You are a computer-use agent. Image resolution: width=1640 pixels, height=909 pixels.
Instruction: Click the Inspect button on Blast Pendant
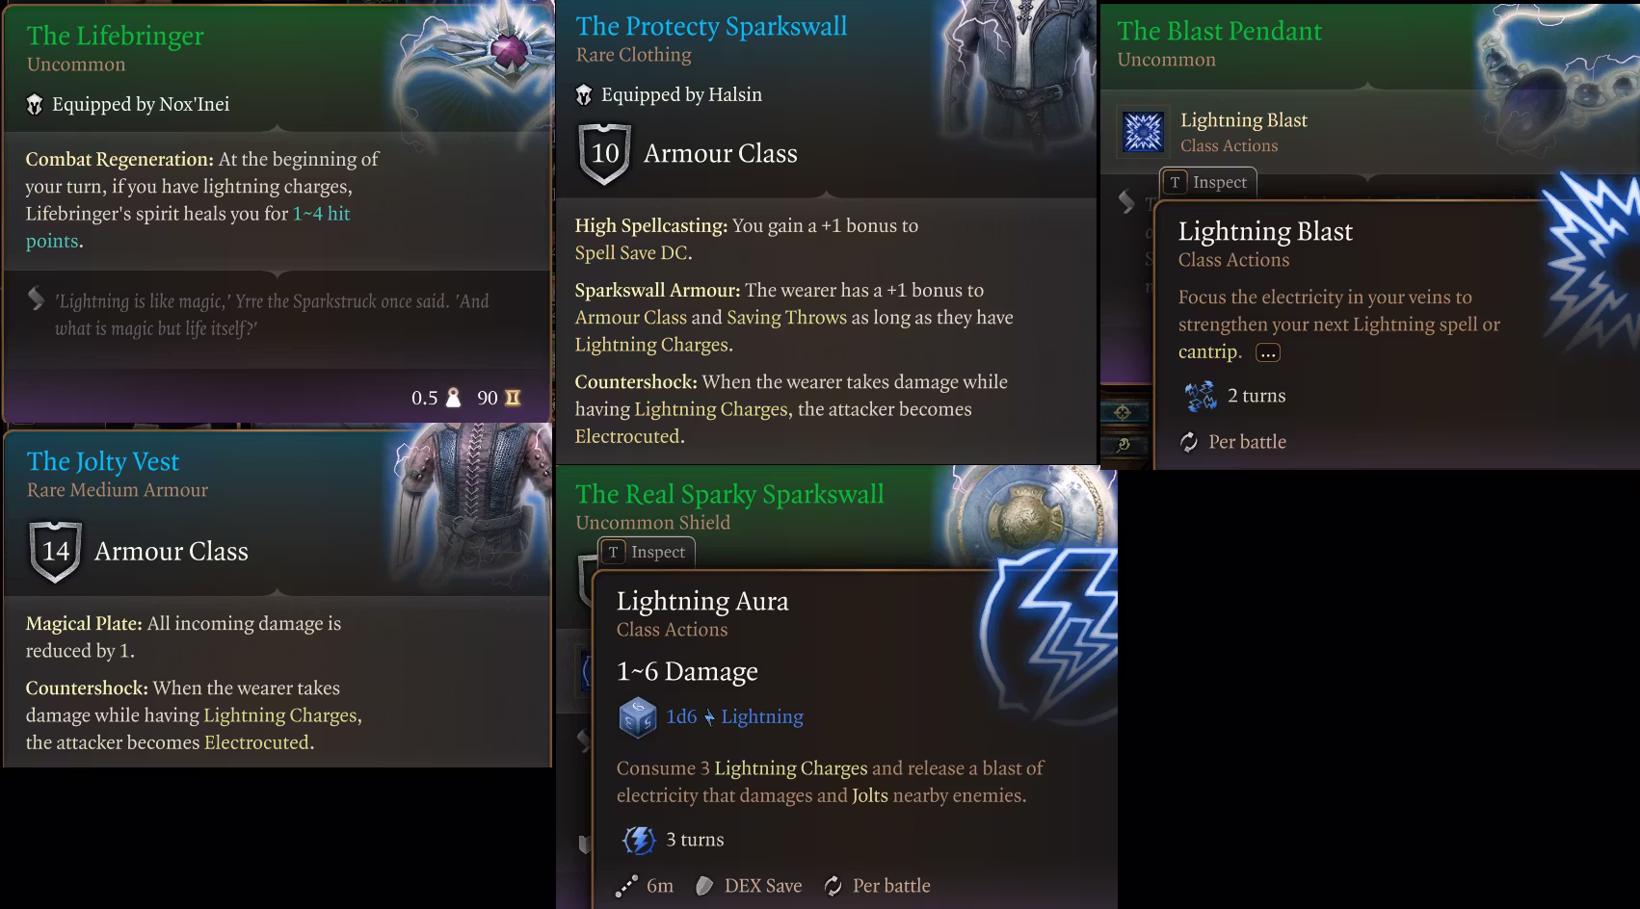click(1208, 182)
